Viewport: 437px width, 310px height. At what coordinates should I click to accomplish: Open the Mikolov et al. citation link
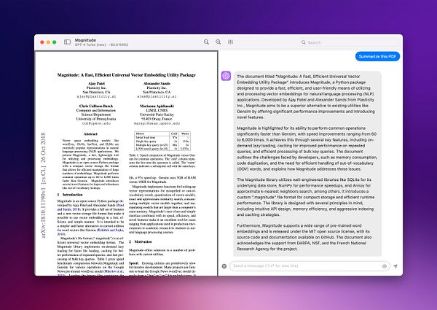114,271
